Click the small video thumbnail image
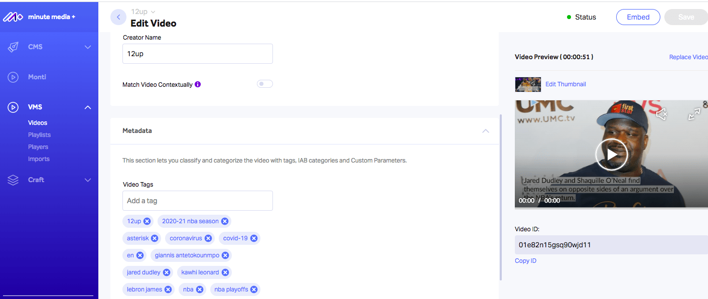 (528, 84)
